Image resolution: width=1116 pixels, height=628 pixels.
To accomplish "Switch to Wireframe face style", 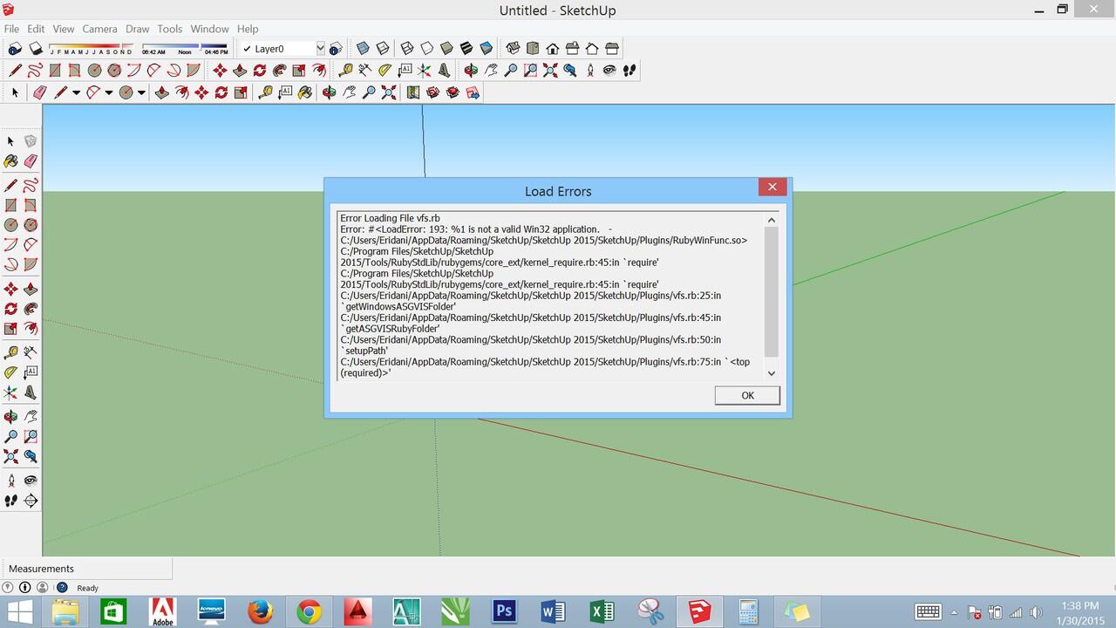I will tap(406, 48).
